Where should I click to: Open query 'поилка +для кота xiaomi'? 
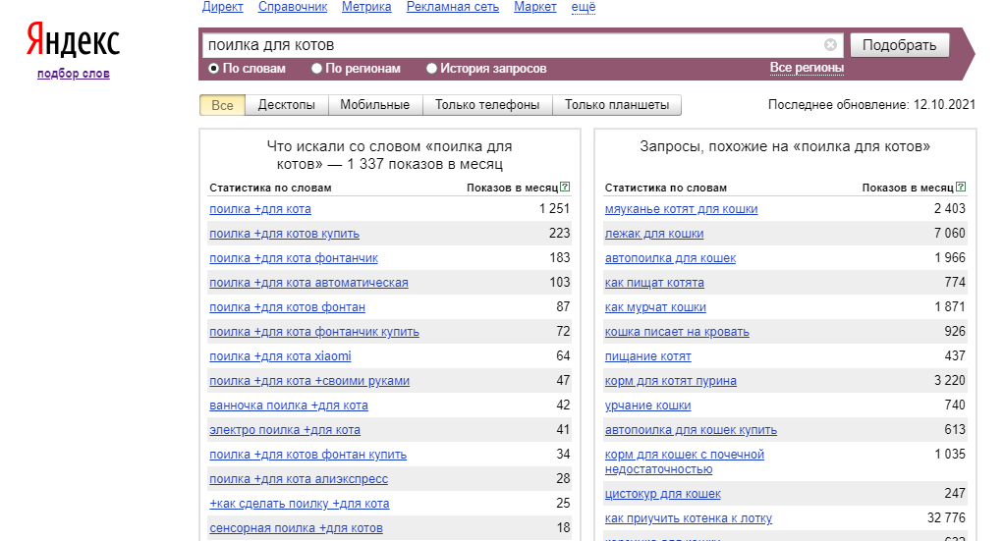pyautogui.click(x=280, y=356)
